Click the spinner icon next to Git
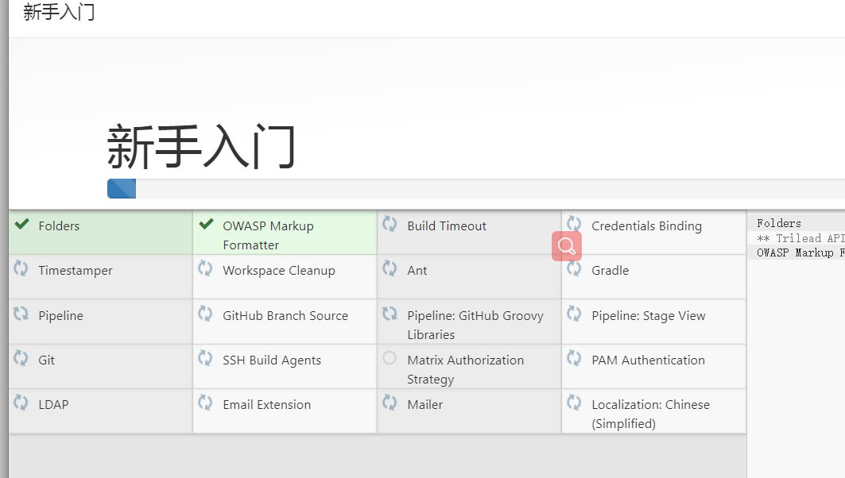The image size is (845, 478). point(21,359)
